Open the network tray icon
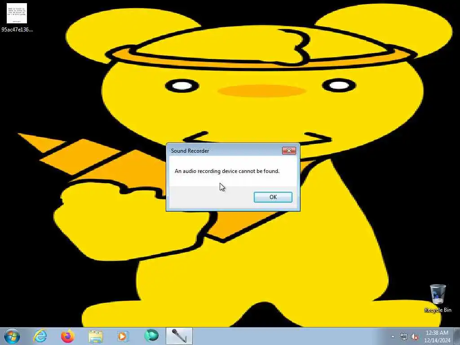This screenshot has width=460, height=345. point(404,337)
